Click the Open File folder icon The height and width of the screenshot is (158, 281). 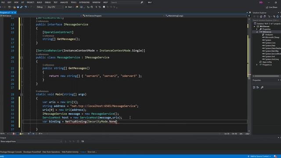(14, 7)
